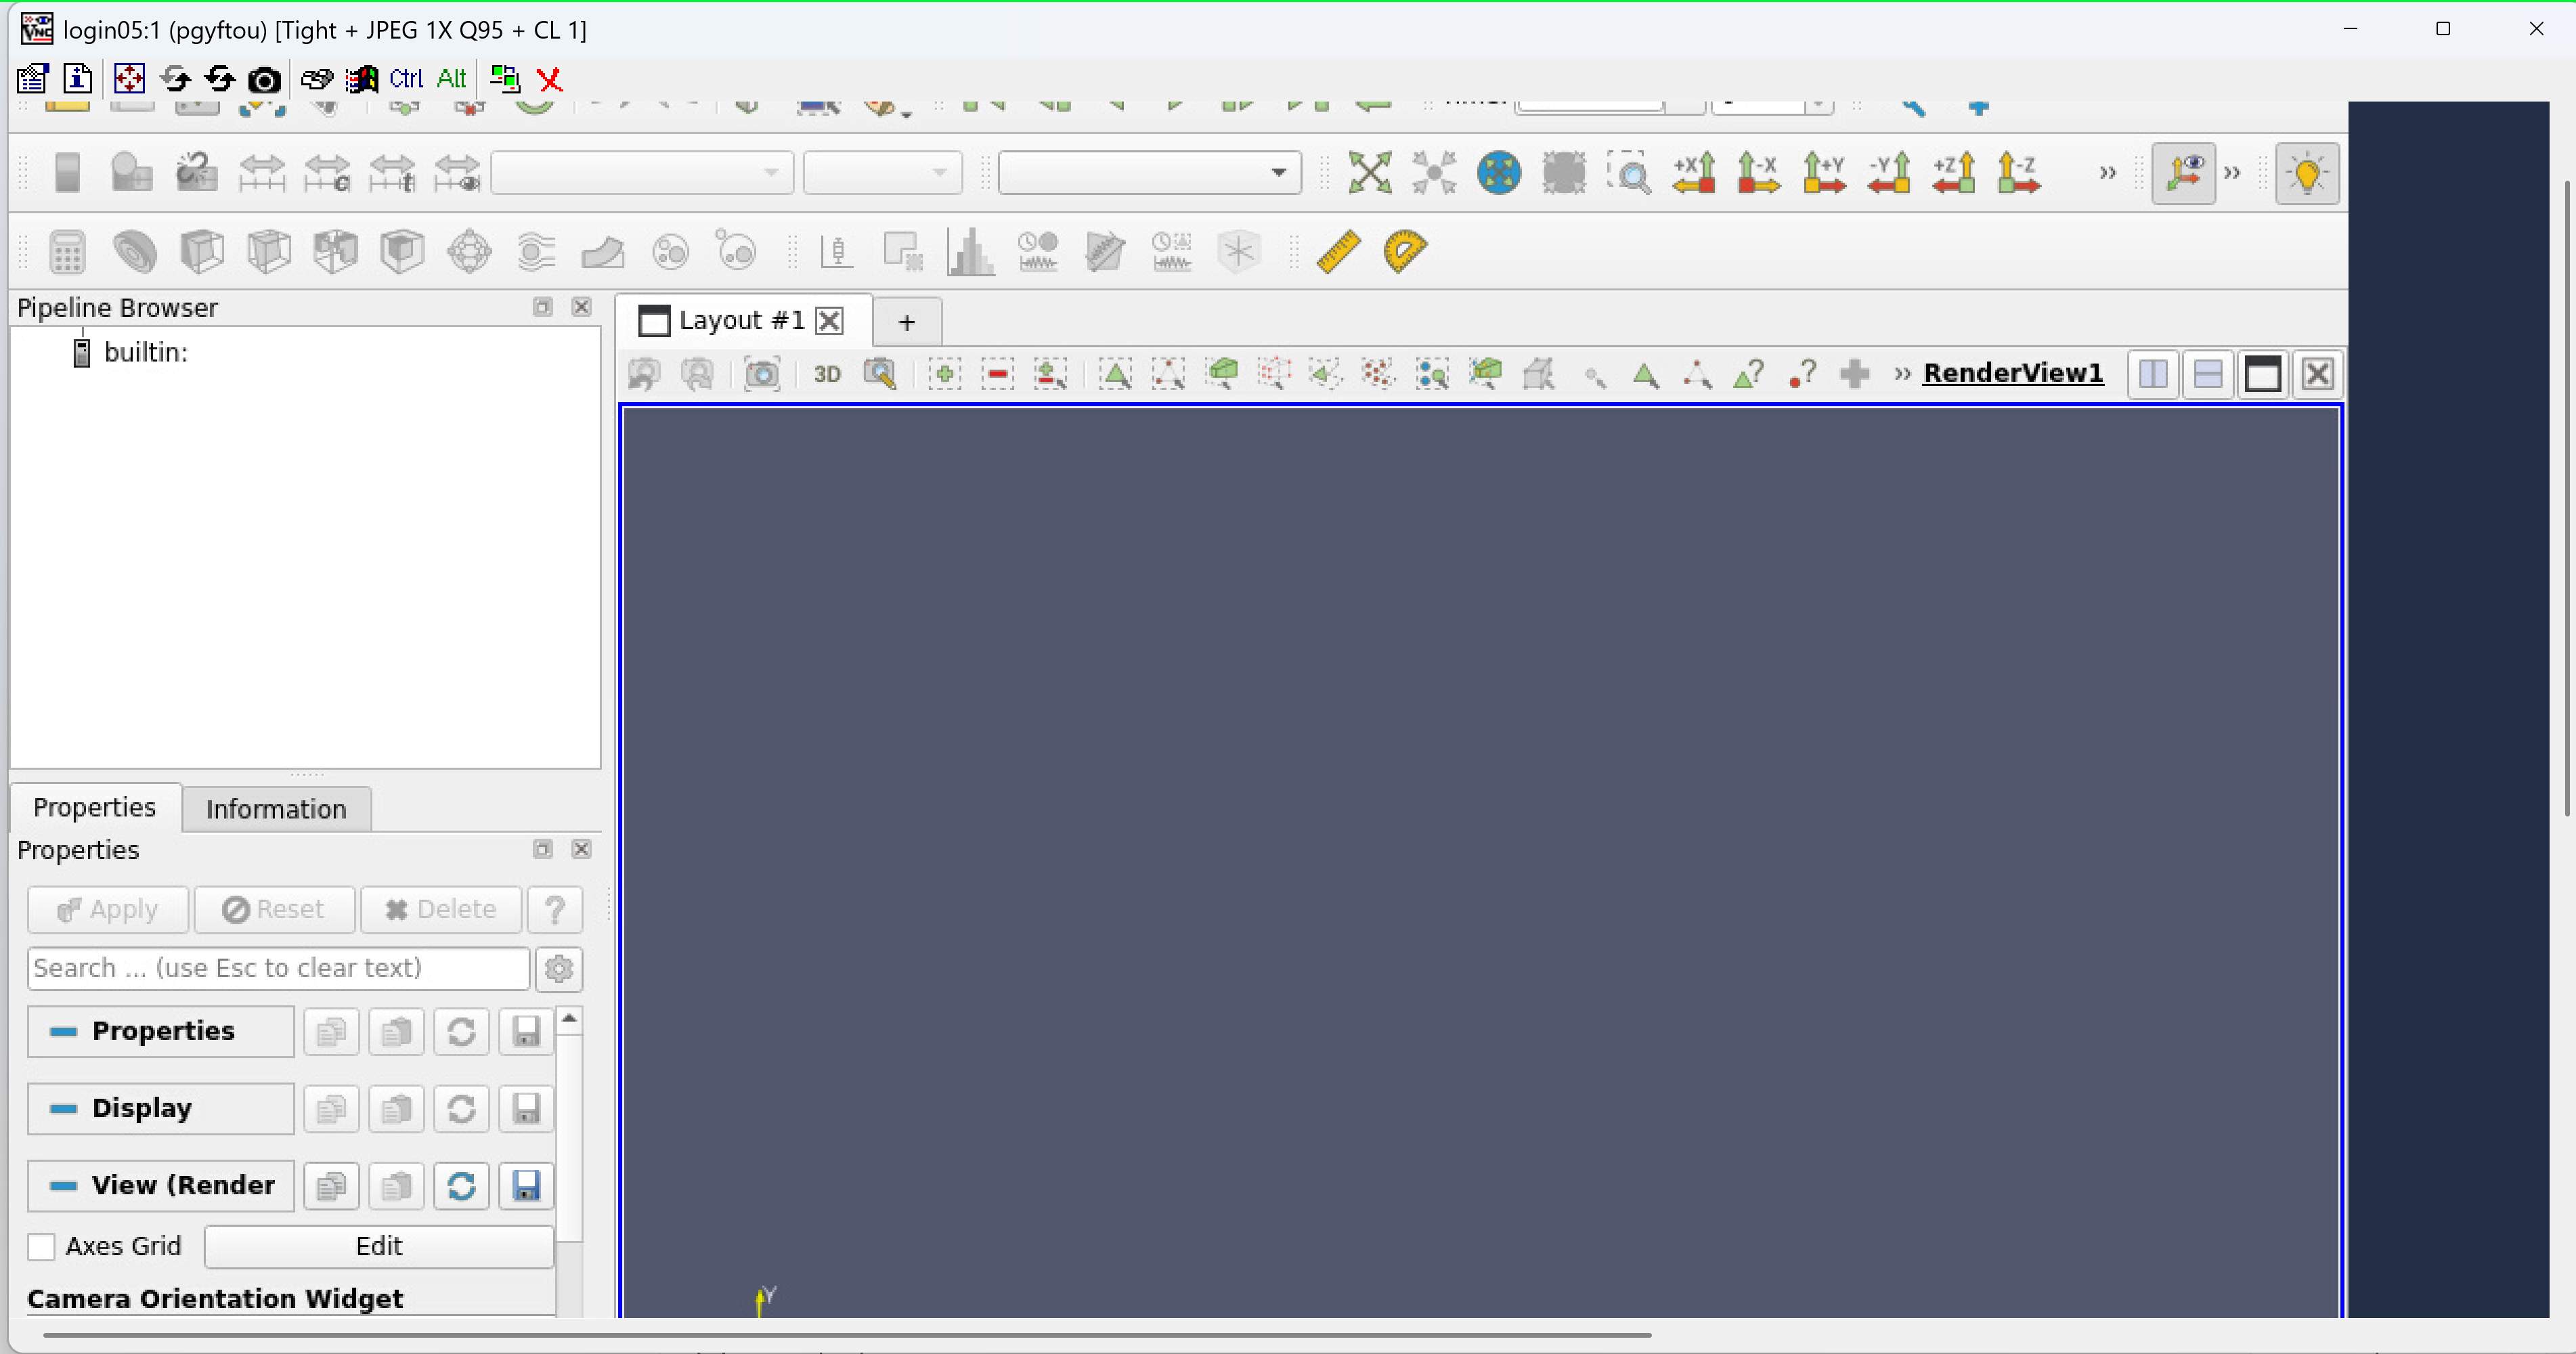
Task: Enable the Axes Grid checkbox
Action: coord(41,1246)
